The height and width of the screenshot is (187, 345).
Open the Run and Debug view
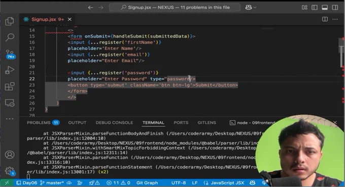tap(10, 70)
